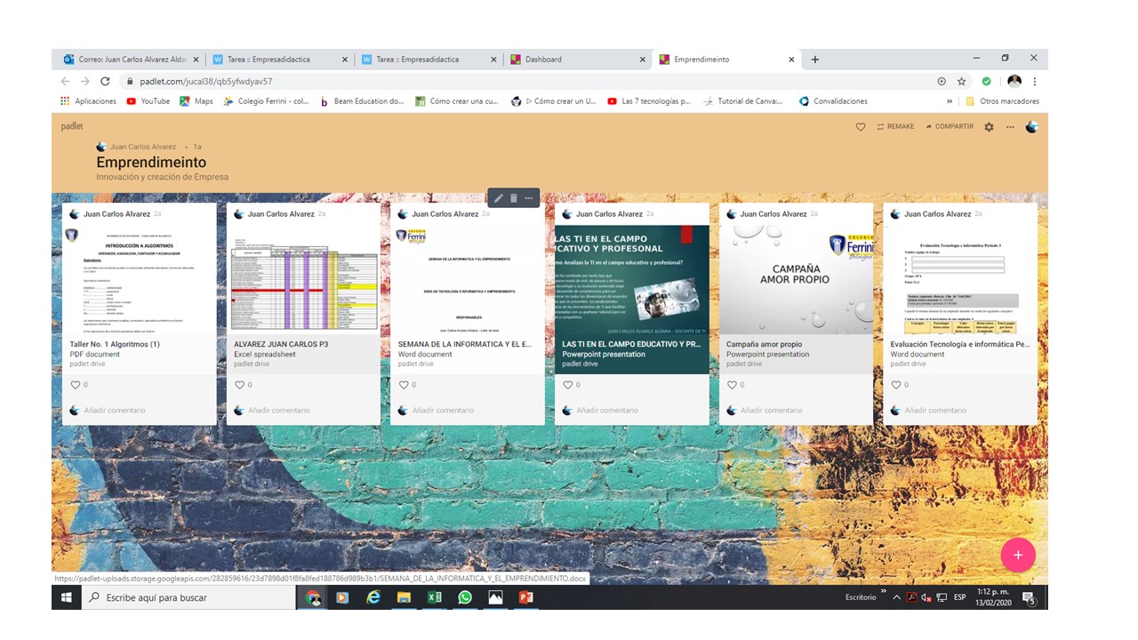
Task: Open WhatsApp from the taskbar
Action: (465, 597)
